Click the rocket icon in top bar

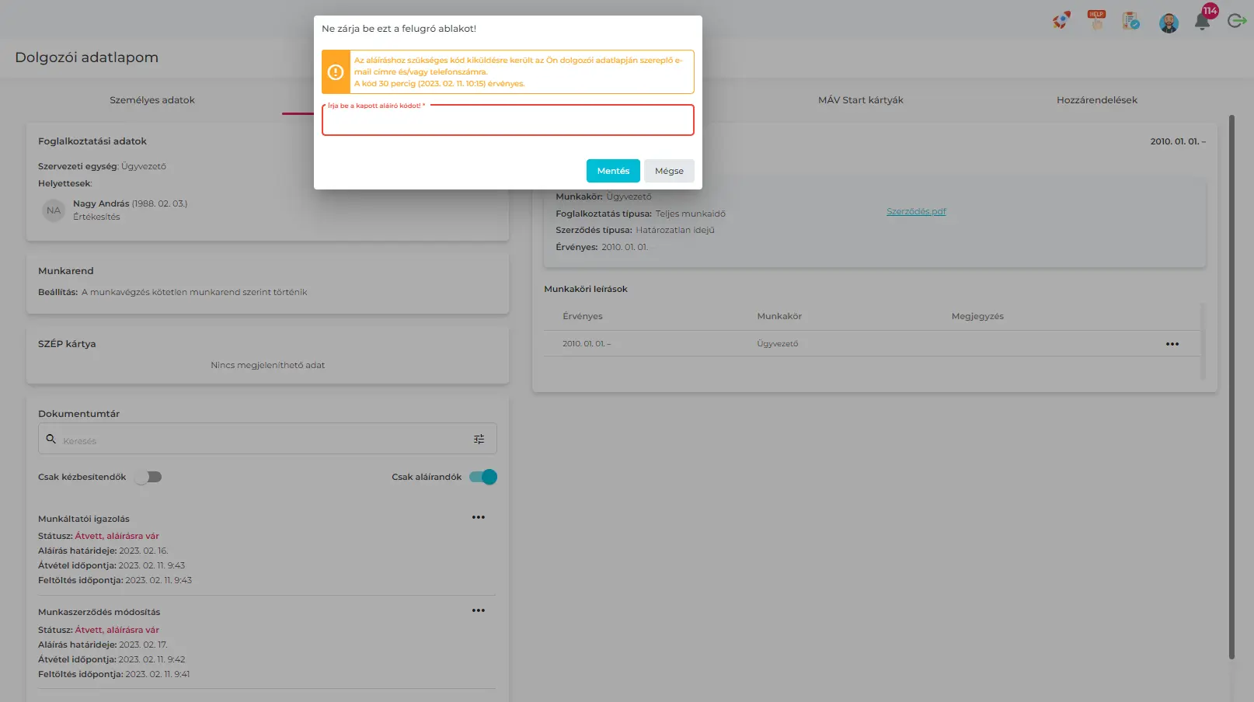point(1061,20)
